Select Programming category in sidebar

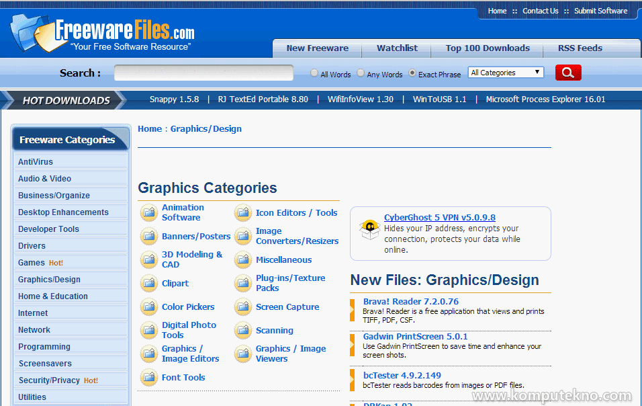(x=71, y=346)
